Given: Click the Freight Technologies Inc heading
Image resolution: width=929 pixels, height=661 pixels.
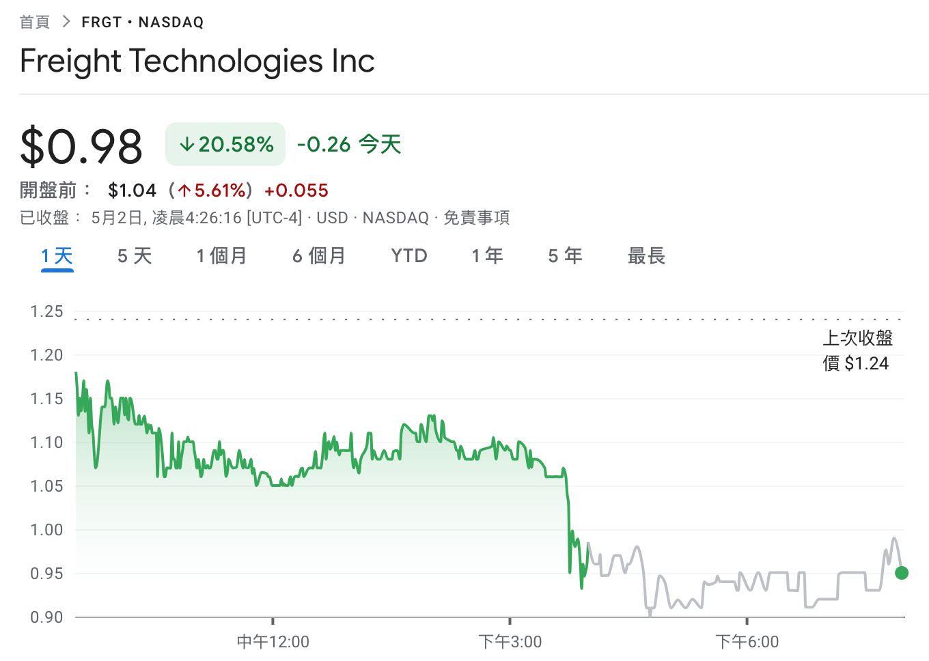Looking at the screenshot, I should click(x=197, y=61).
